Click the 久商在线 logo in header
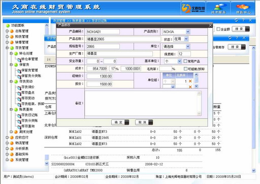The height and width of the screenshot is (184, 260). (x=193, y=9)
